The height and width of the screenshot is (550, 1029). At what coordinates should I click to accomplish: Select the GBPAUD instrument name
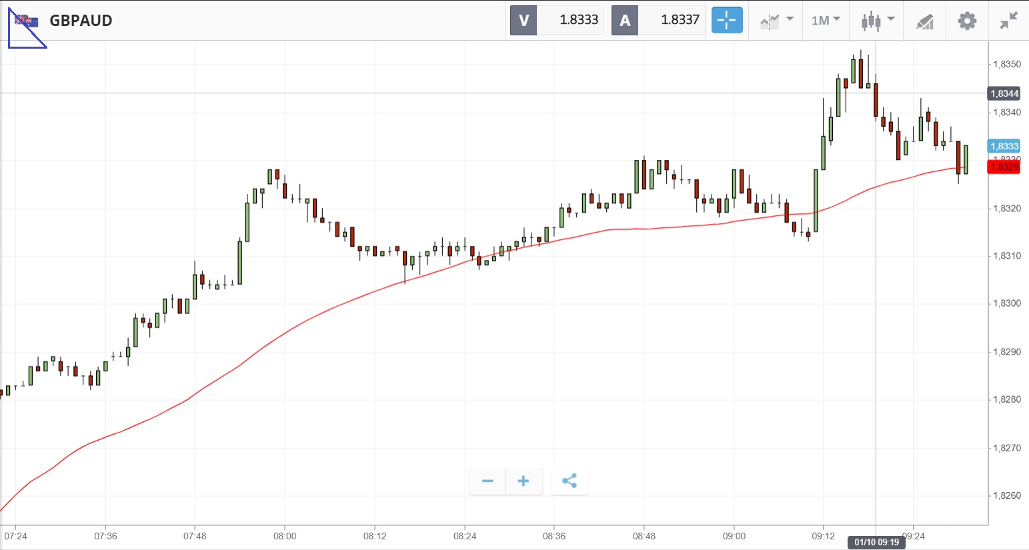point(81,21)
